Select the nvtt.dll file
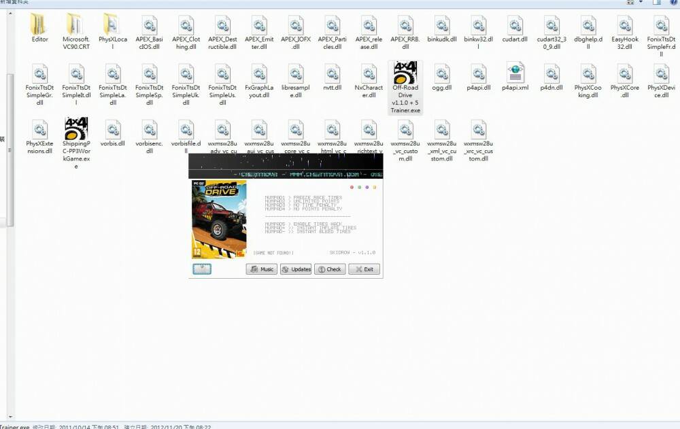680x429 pixels. 332,77
